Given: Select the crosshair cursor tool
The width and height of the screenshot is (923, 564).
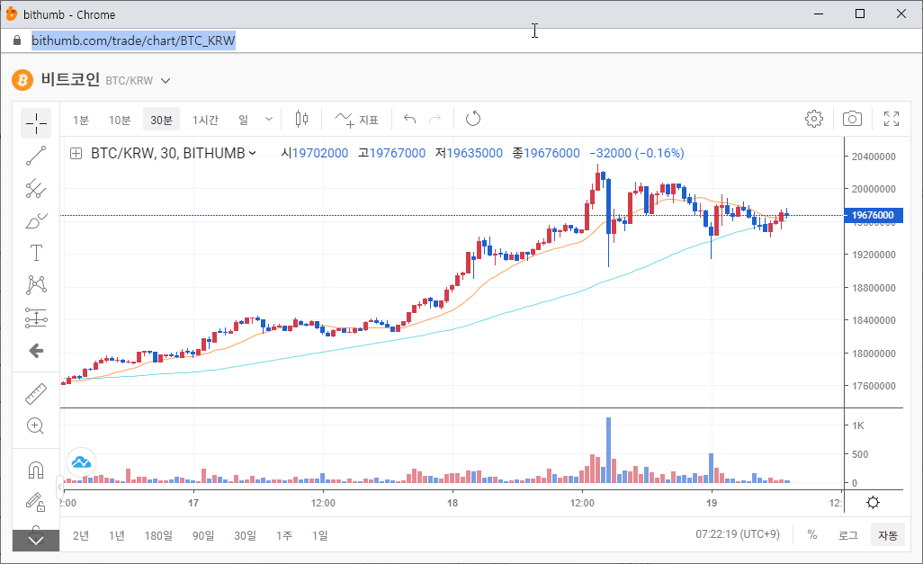Looking at the screenshot, I should 36,123.
